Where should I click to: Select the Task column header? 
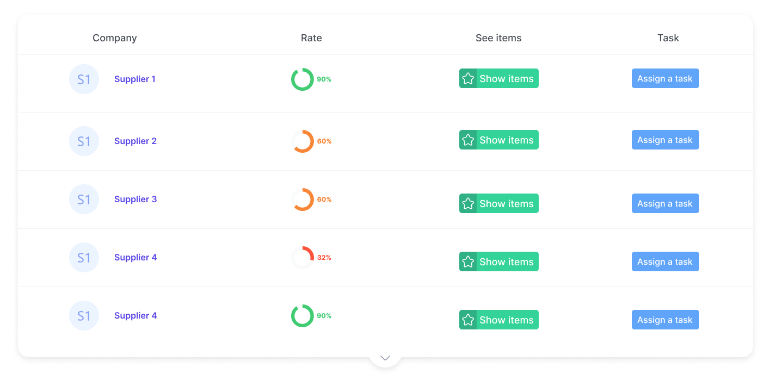[668, 38]
